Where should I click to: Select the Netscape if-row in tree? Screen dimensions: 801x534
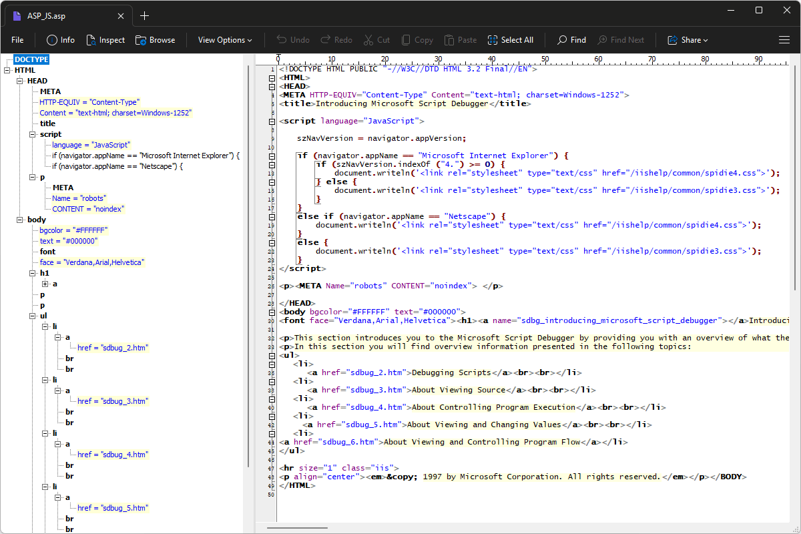tap(117, 166)
